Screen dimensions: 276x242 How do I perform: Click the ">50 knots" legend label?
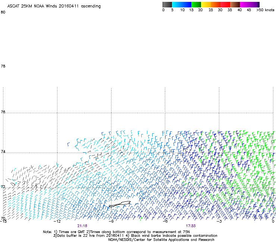pos(265,10)
